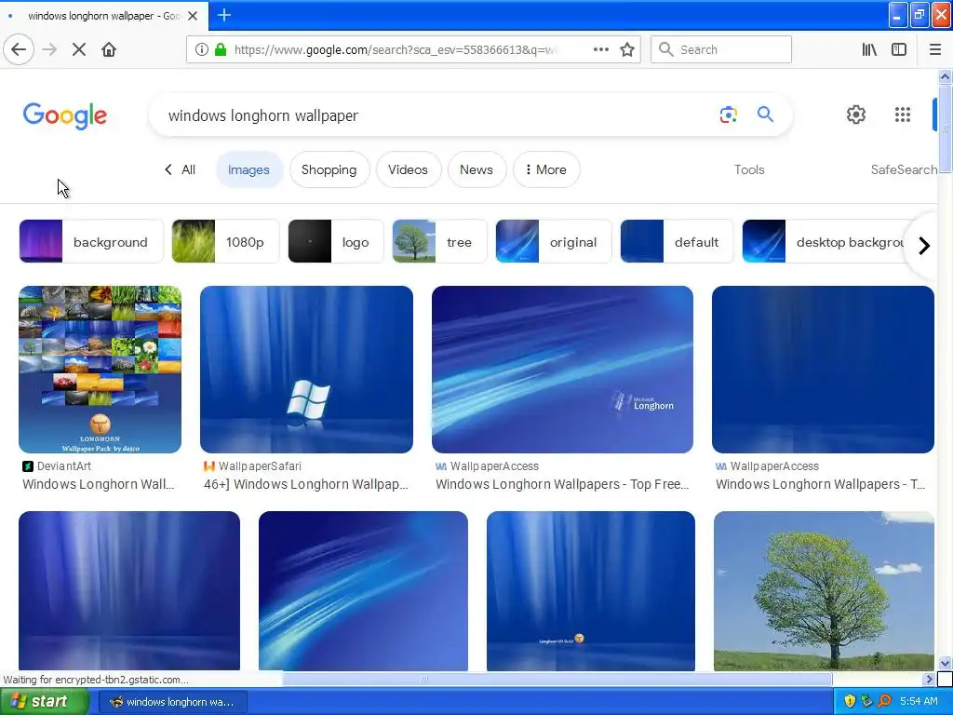Click the 5:54 AM taskbar clock
Viewport: 953px width, 715px height.
pos(919,702)
